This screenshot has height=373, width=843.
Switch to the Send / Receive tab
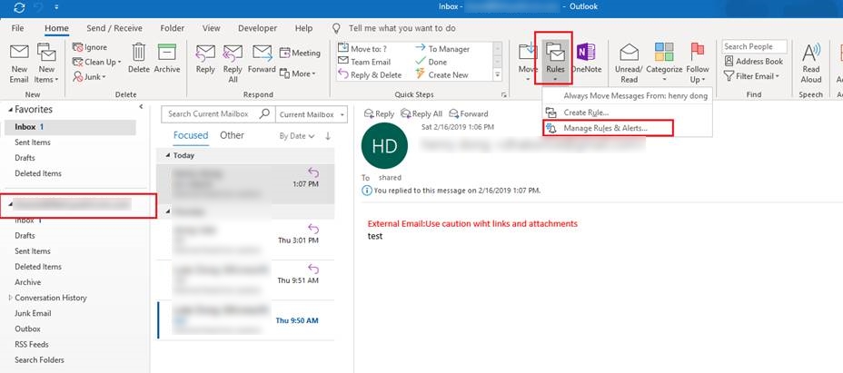click(x=114, y=28)
